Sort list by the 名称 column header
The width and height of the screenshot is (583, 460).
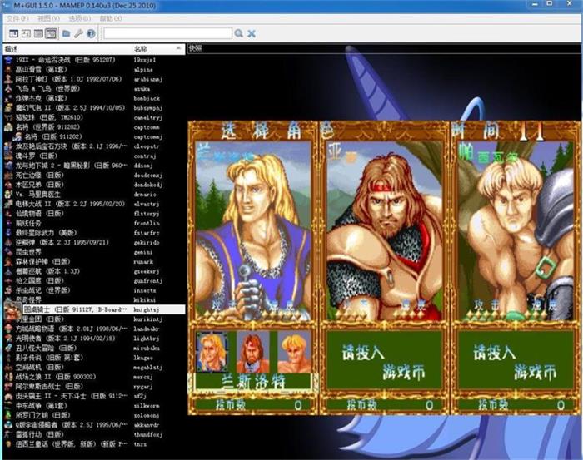pos(140,49)
